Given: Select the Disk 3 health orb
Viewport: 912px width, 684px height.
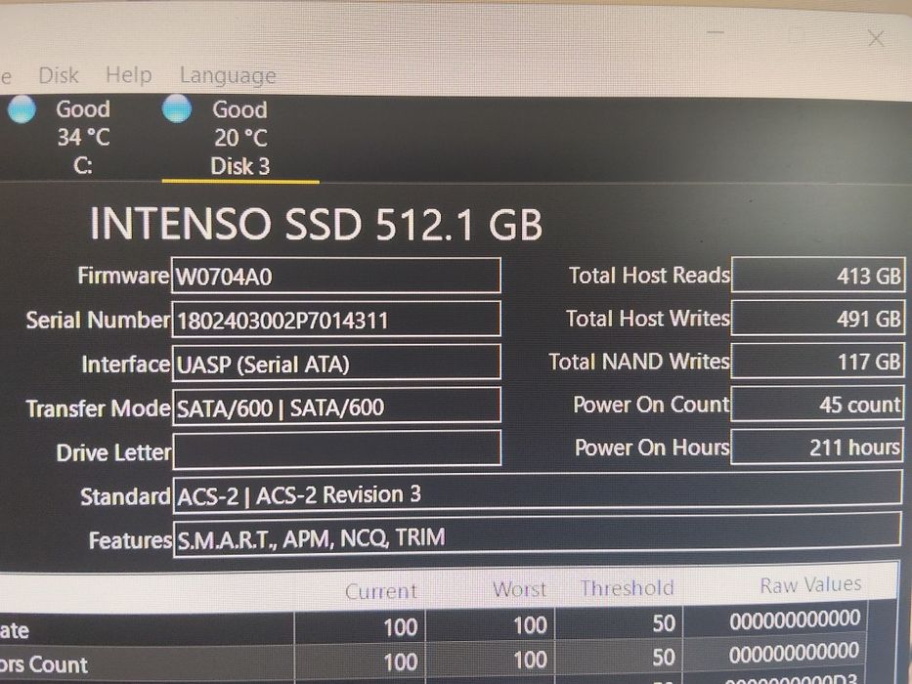Looking at the screenshot, I should click(x=177, y=108).
